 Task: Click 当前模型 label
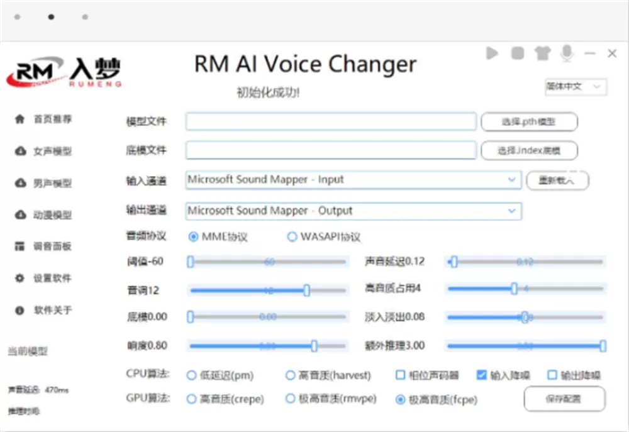[28, 352]
